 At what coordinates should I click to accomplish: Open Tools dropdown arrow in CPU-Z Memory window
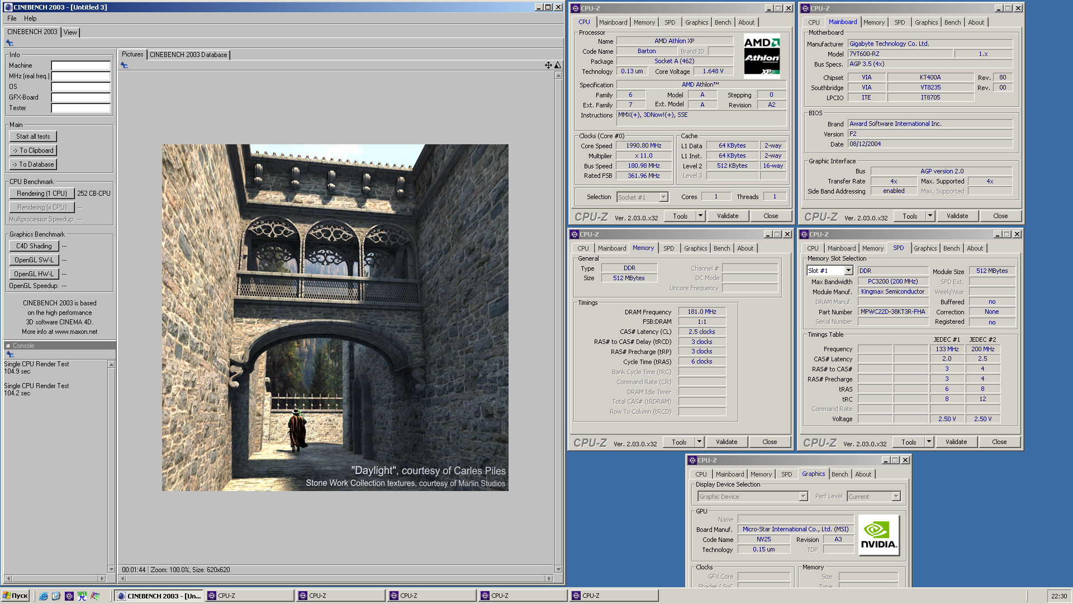point(699,442)
